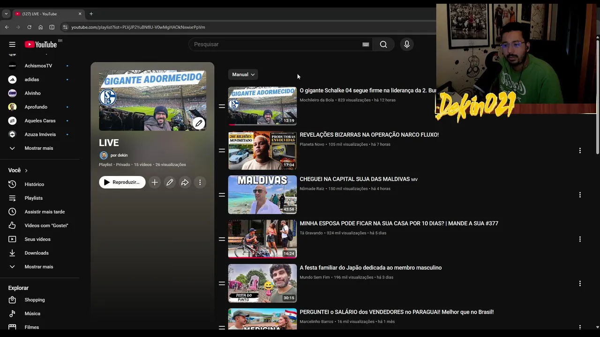Screen dimensions: 600x337
Task: Open the tab search dropdown arrow in Chrome
Action: pyautogui.click(x=6, y=14)
